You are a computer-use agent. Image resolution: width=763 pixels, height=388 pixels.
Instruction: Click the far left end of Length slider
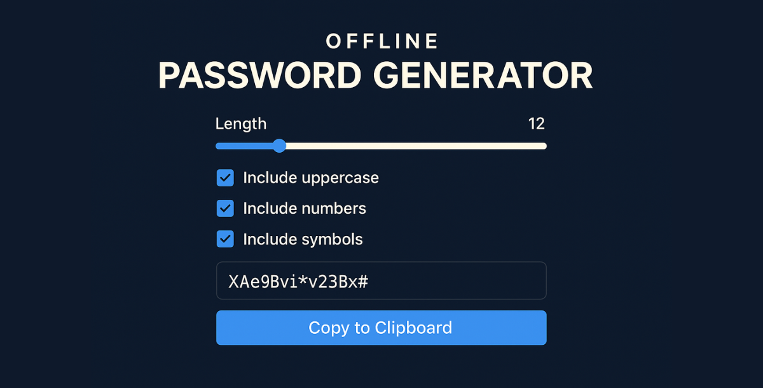pyautogui.click(x=219, y=146)
